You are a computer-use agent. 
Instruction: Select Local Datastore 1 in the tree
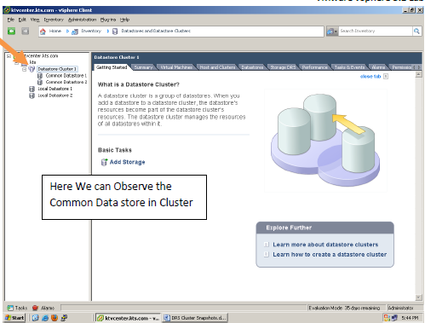[55, 89]
